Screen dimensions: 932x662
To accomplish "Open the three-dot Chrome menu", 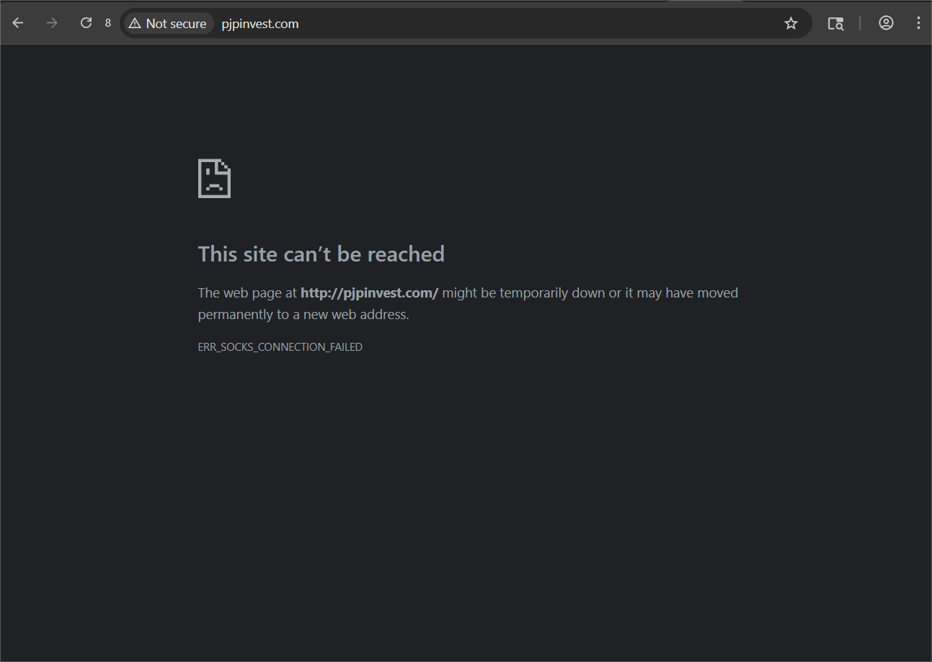I will [x=918, y=23].
